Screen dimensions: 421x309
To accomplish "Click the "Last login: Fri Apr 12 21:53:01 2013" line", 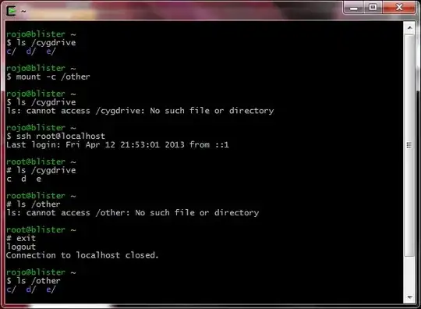I will pyautogui.click(x=118, y=145).
